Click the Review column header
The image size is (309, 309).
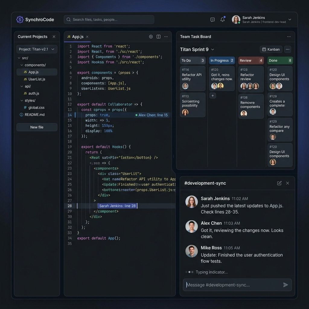[x=251, y=60]
